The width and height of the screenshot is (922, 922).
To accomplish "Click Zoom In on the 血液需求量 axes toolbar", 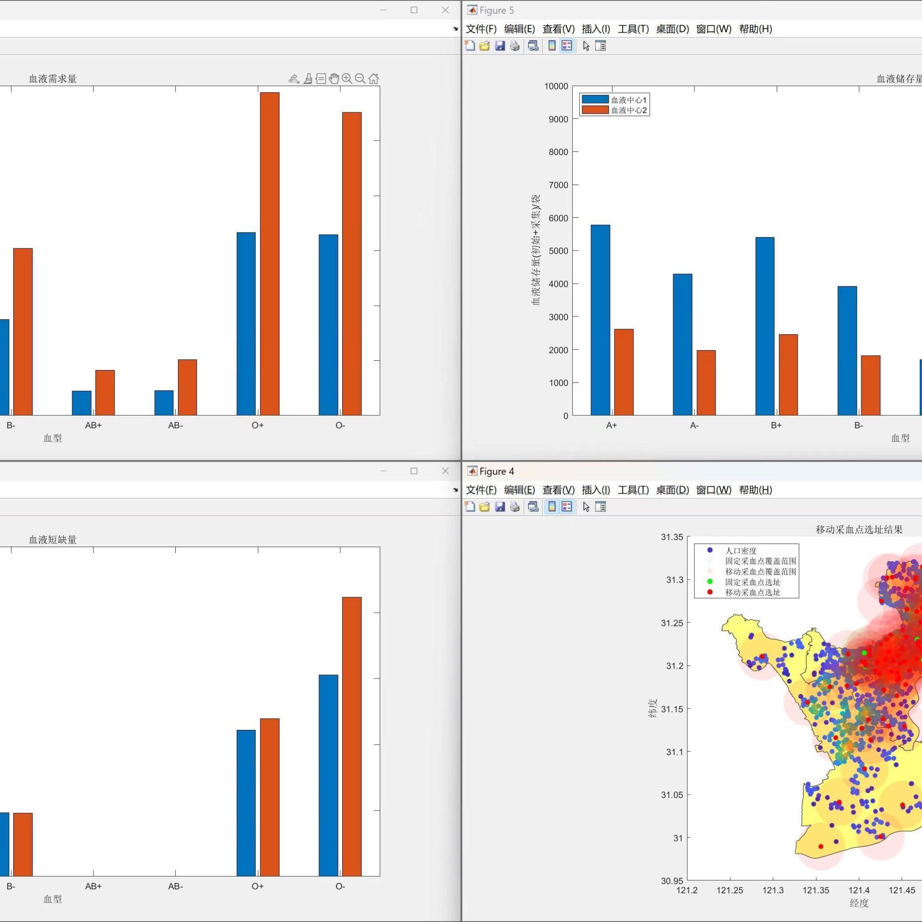I will 347,79.
